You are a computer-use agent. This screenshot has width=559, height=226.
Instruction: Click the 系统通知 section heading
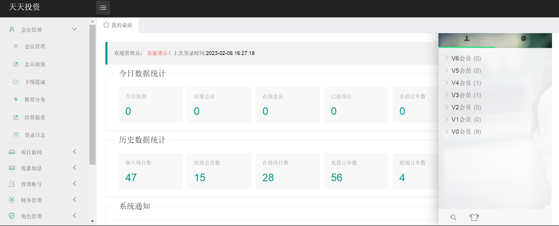click(135, 206)
